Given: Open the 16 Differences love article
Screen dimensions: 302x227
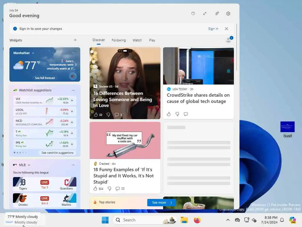Looking at the screenshot, I should coord(122,99).
